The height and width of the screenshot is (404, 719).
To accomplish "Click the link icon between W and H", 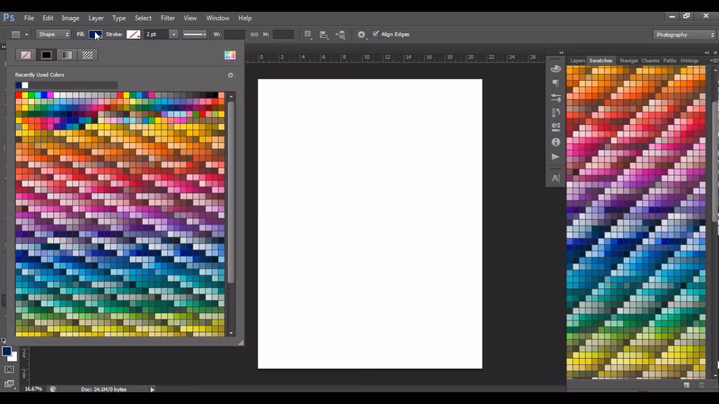I will tap(254, 34).
